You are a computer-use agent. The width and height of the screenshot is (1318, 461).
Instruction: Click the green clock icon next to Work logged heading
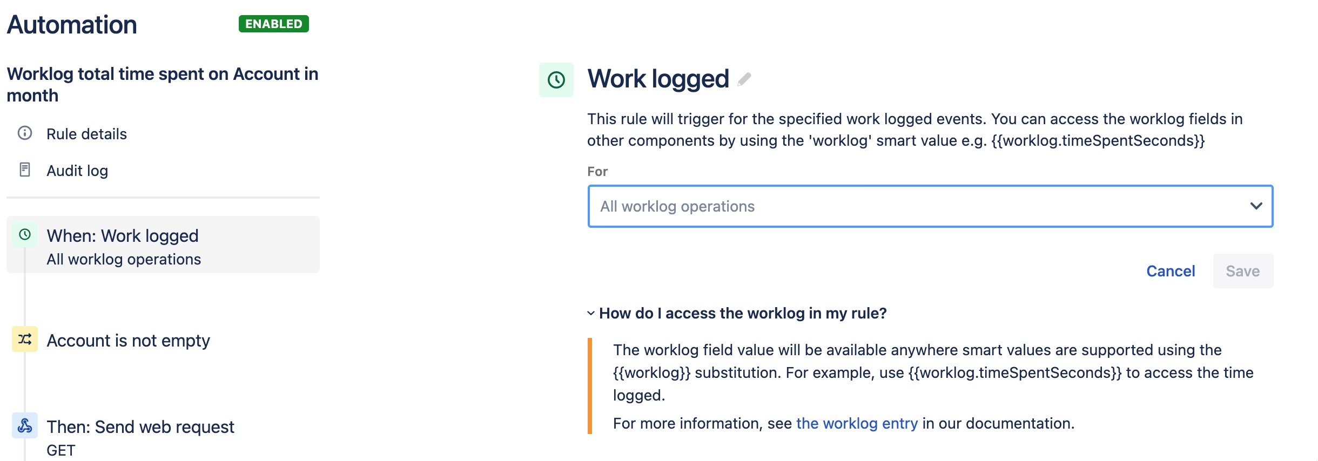point(556,80)
